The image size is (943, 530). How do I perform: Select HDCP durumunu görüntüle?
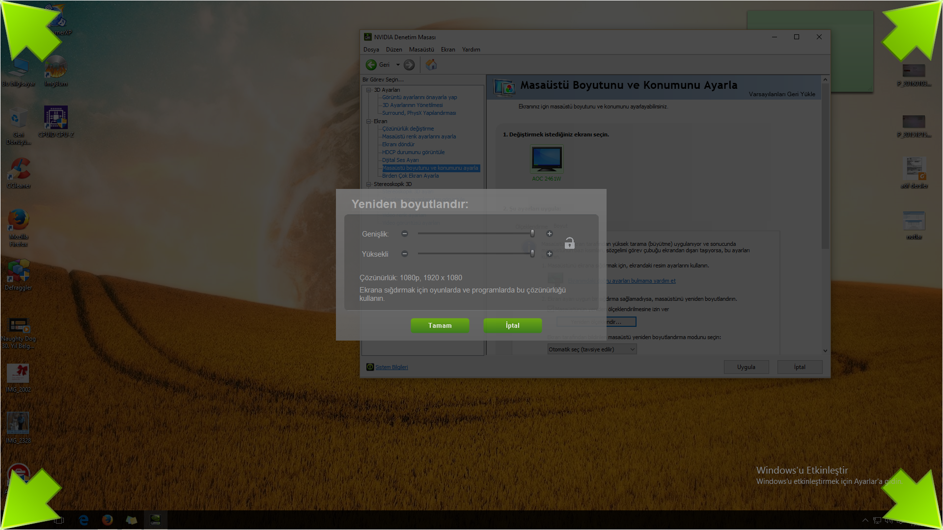(x=414, y=152)
